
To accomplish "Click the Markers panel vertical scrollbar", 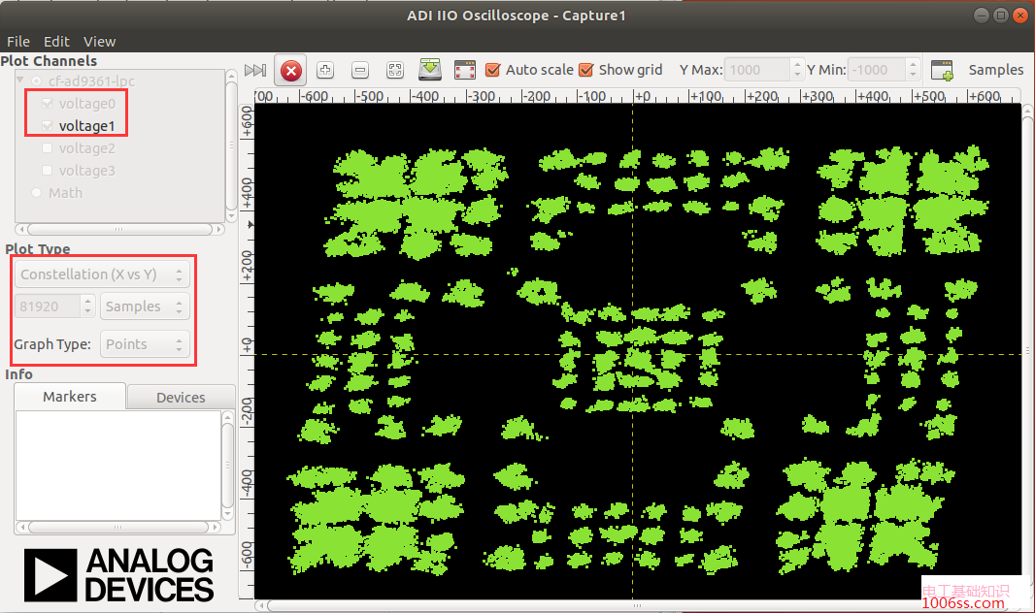I will tap(227, 466).
